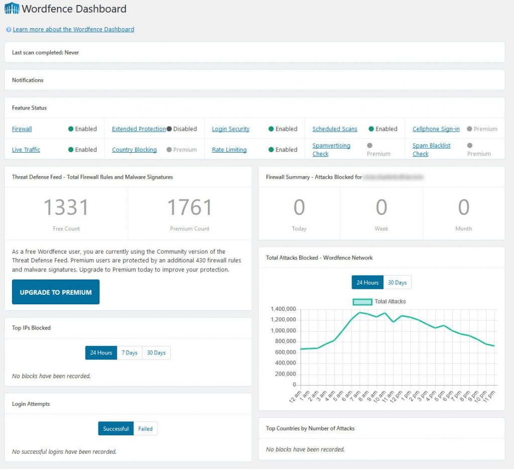The width and height of the screenshot is (514, 469).
Task: Click the green status dot next to Firewall
Action: [x=71, y=129]
